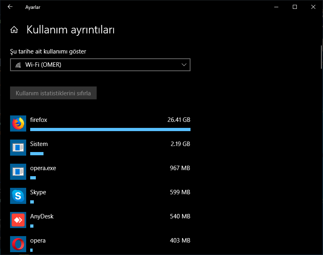Click the 2.19 GB usage value
Screen dimensions: 323x255
(x=180, y=144)
